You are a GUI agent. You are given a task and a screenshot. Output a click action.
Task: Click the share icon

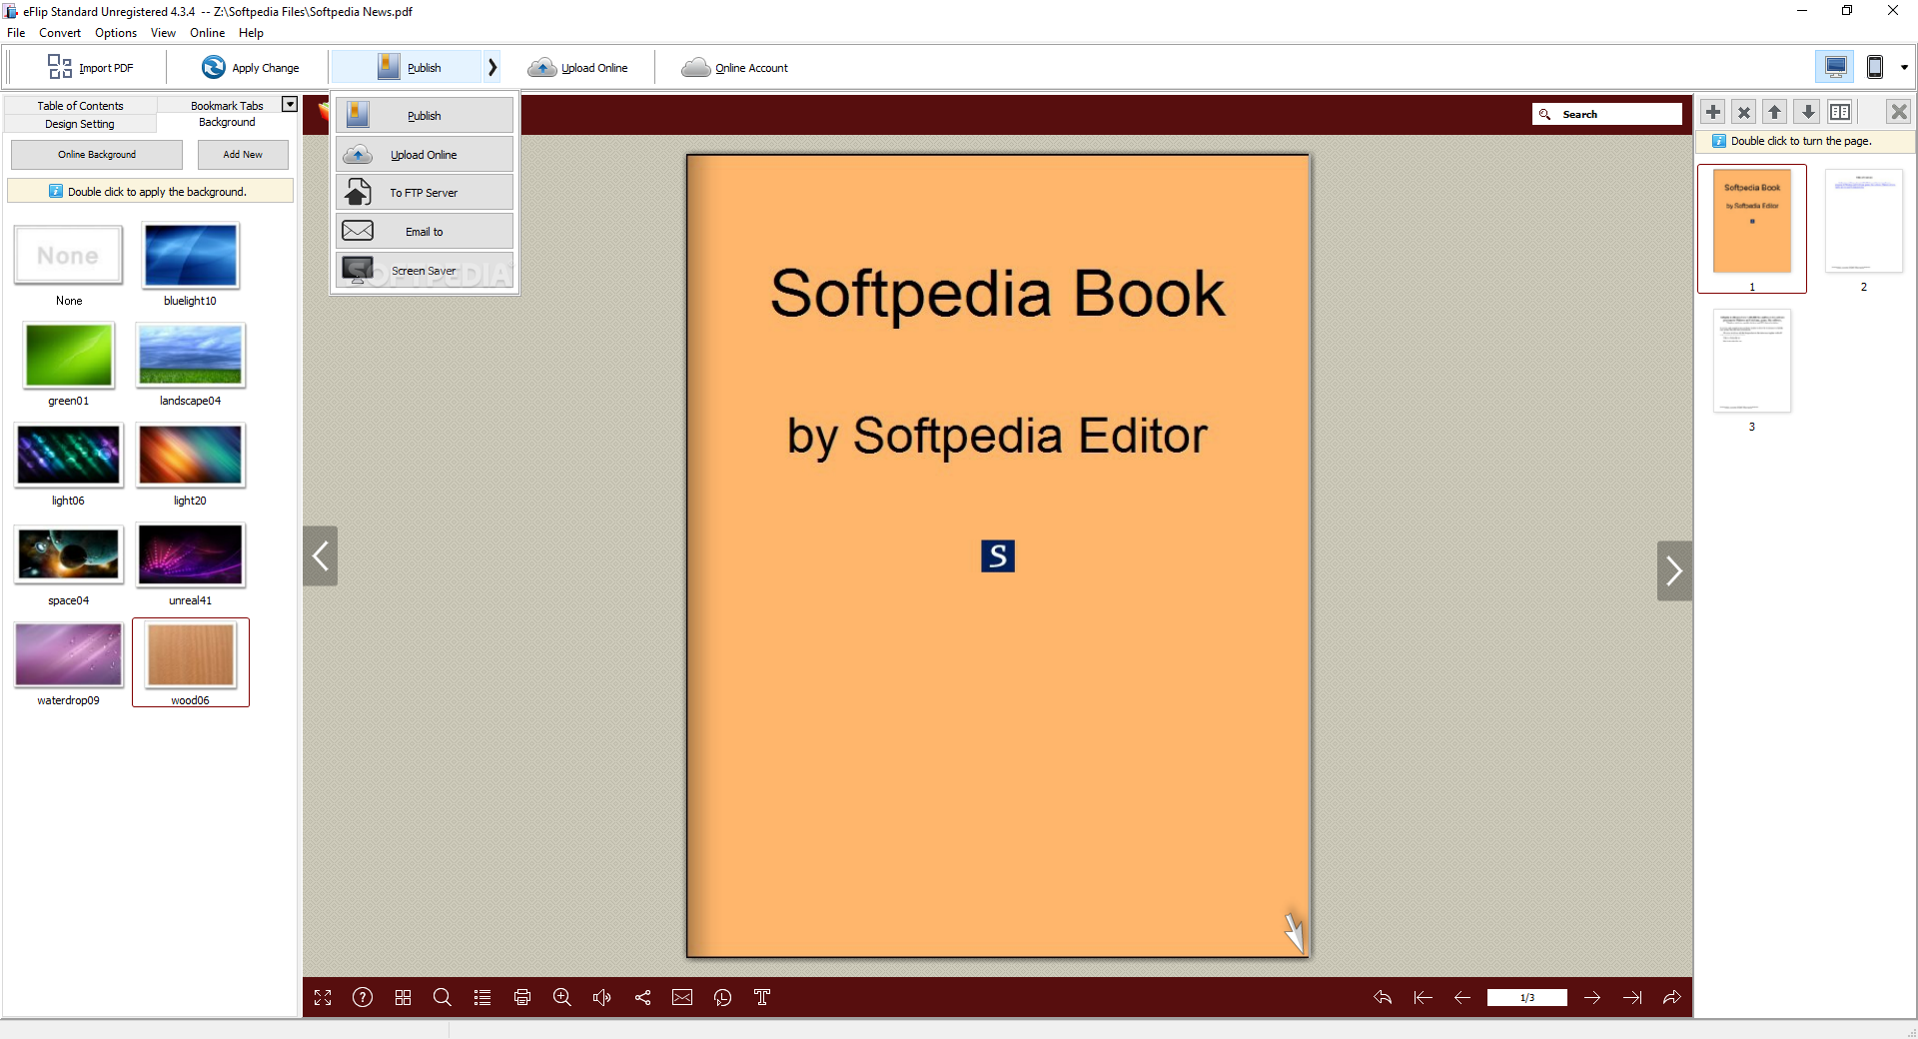click(642, 997)
